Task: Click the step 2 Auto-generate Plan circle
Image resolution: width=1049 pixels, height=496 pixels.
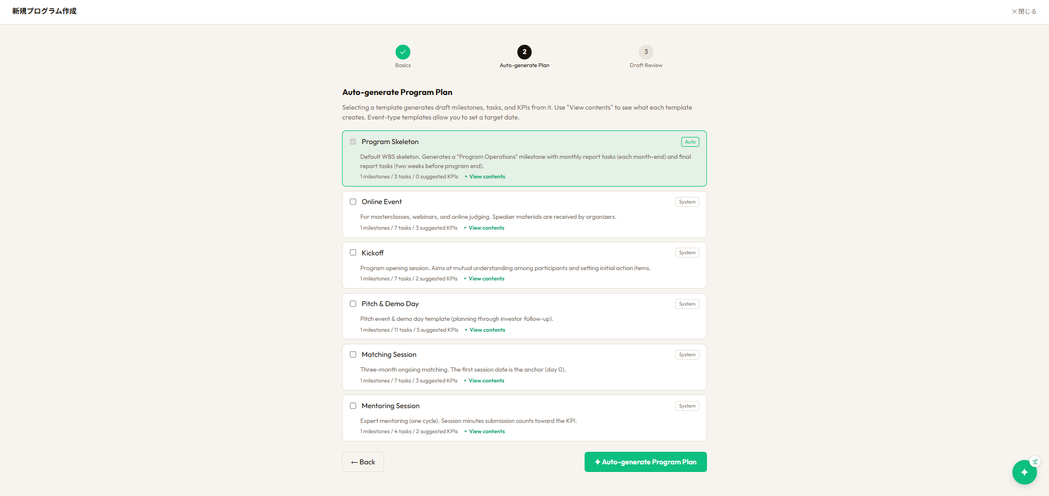Action: coord(524,52)
